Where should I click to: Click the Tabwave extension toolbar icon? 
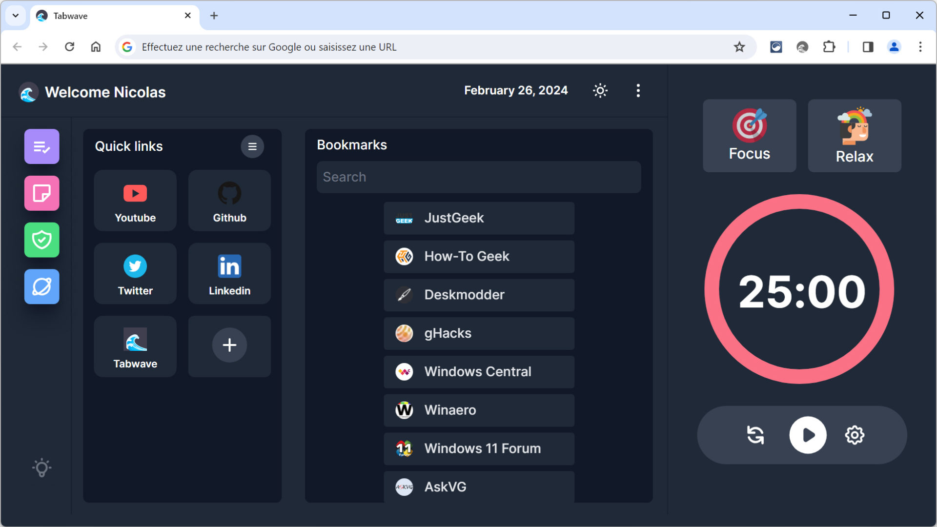(x=802, y=47)
